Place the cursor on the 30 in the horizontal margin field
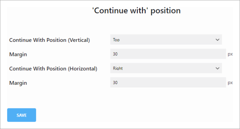 115,83
